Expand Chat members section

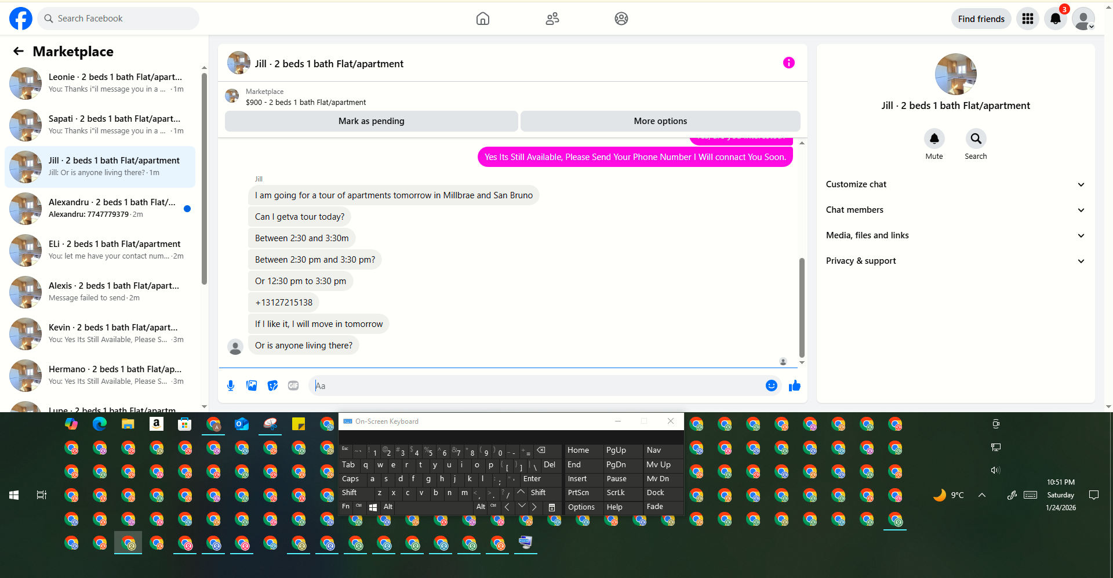pyautogui.click(x=955, y=210)
